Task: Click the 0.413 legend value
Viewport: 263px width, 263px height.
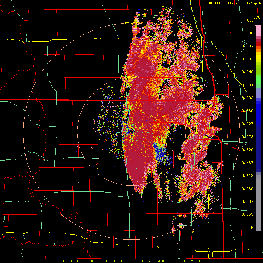Action: point(248,176)
